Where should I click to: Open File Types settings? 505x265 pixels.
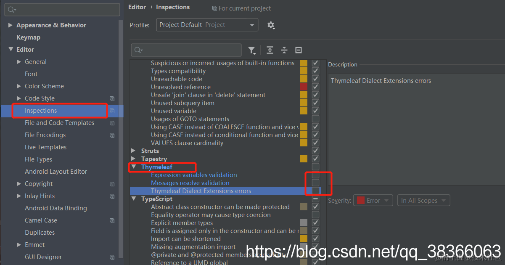39,159
